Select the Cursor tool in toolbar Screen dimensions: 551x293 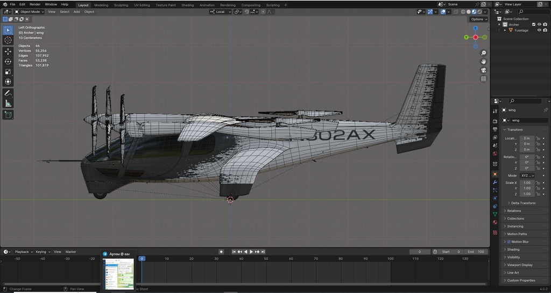8,40
